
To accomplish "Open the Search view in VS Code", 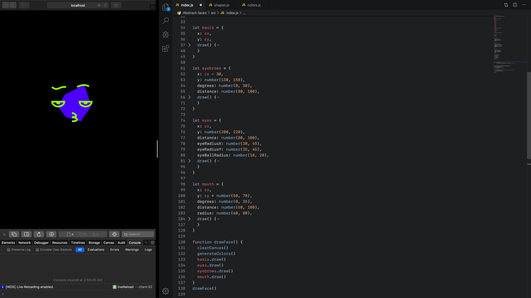I will point(166,21).
